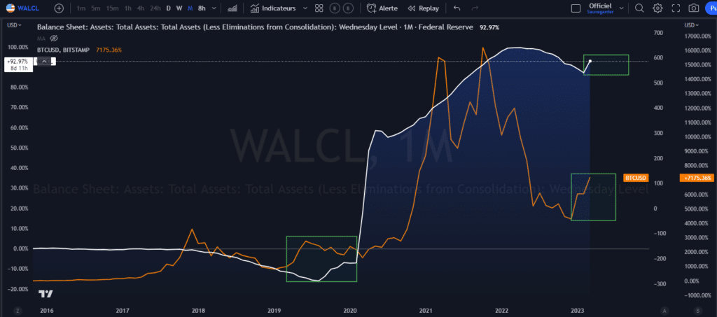Switch to the M monthly timeframe
Image resolution: width=717 pixels, height=317 pixels.
[190, 8]
